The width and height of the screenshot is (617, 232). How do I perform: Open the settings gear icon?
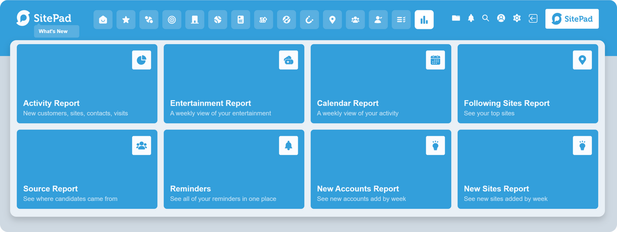[x=517, y=19]
